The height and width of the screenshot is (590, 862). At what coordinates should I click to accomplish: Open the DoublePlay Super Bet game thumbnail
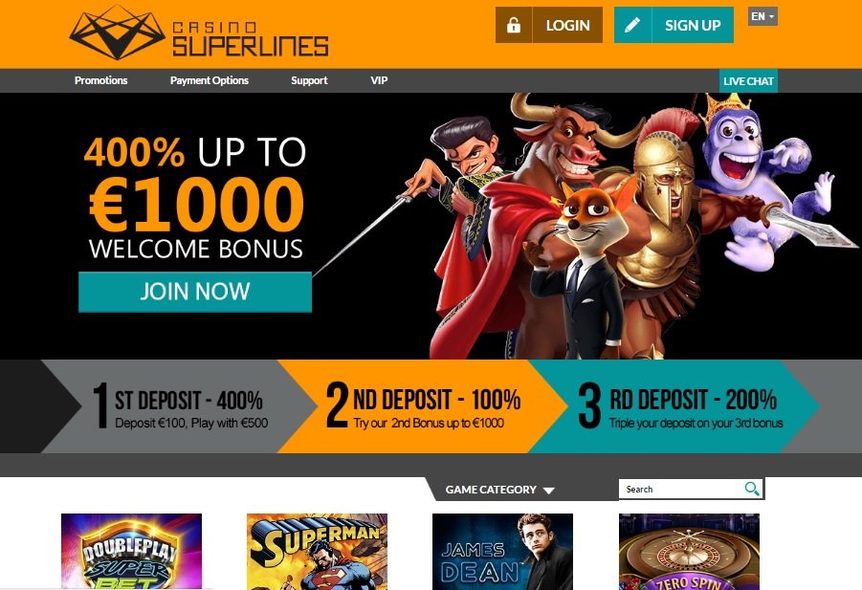[131, 552]
